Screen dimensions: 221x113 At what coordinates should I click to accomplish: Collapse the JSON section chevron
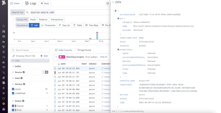113,2
